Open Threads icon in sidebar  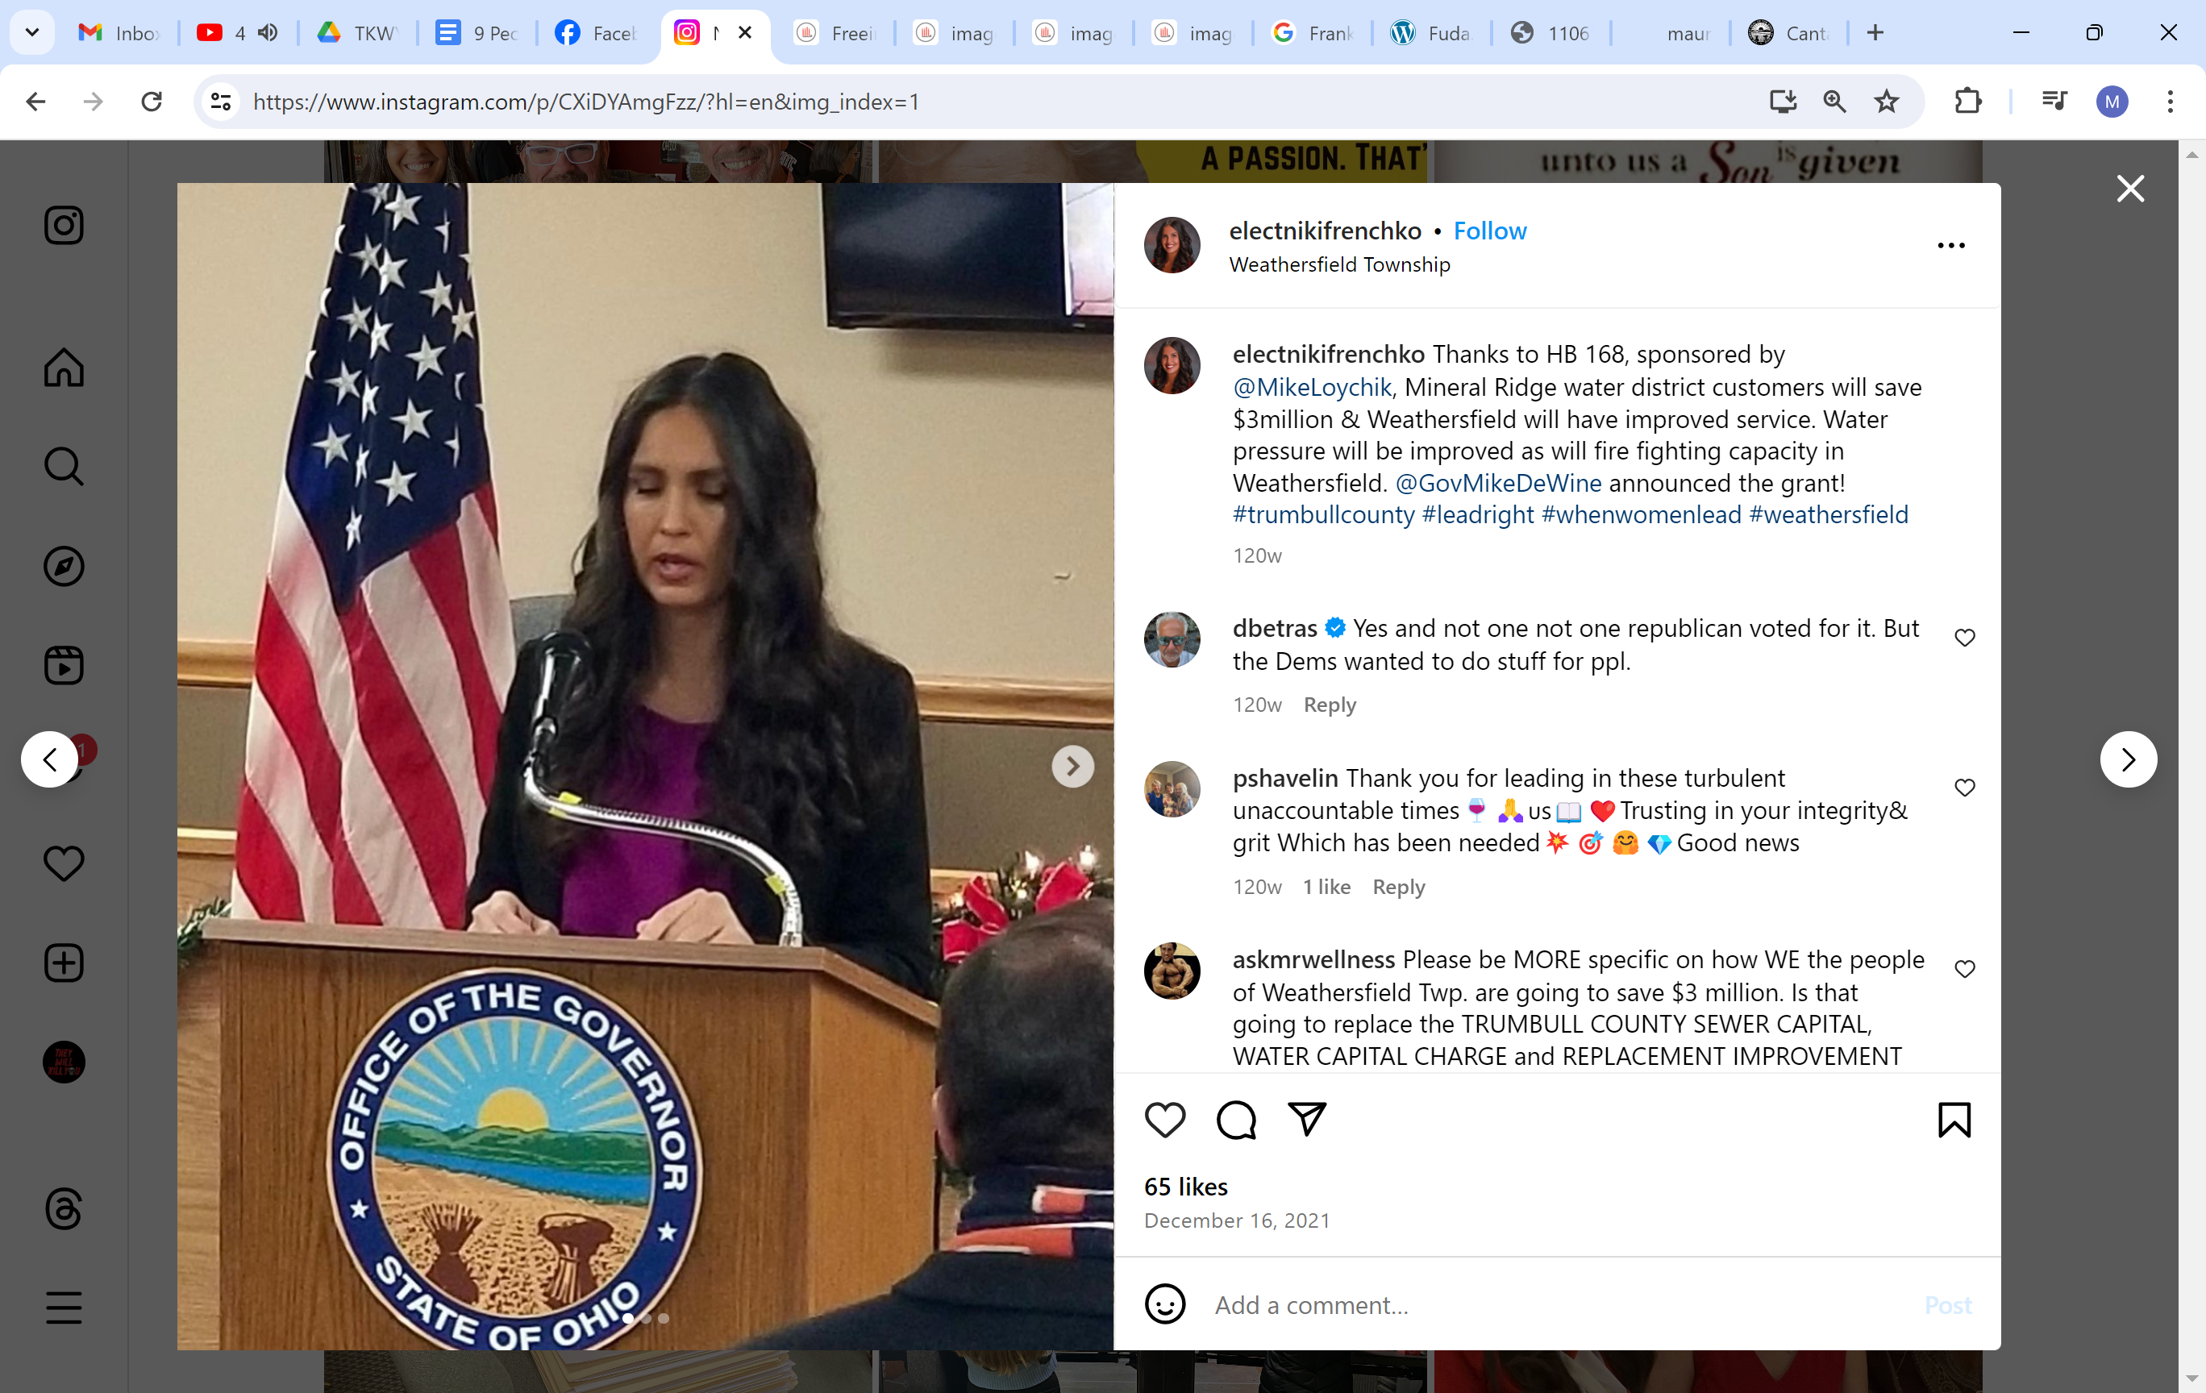point(63,1209)
